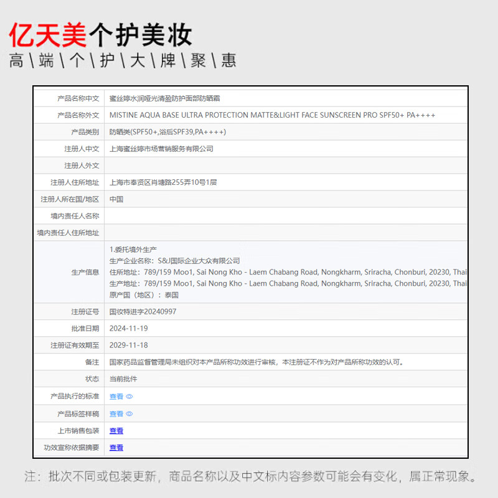
Task: Select the "产品名称外文" row label
Action: 78,115
